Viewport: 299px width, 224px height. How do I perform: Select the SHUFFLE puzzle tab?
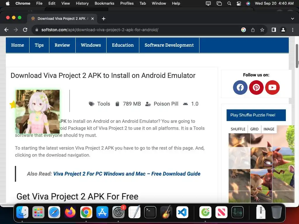(238, 129)
